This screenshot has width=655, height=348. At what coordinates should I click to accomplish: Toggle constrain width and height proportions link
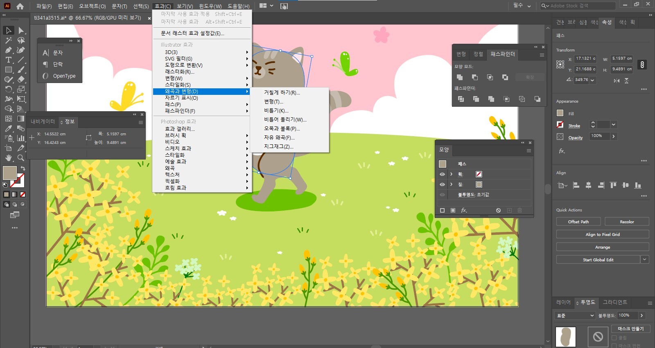pos(642,65)
